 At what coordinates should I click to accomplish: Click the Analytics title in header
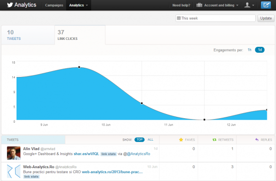(x=25, y=5)
